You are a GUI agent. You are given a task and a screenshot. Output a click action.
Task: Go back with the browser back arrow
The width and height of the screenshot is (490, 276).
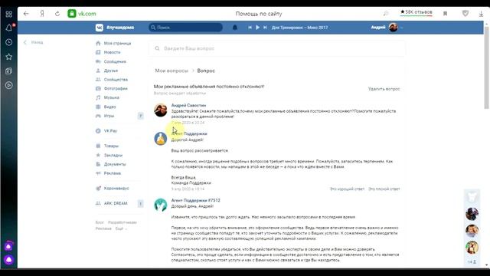click(26, 14)
